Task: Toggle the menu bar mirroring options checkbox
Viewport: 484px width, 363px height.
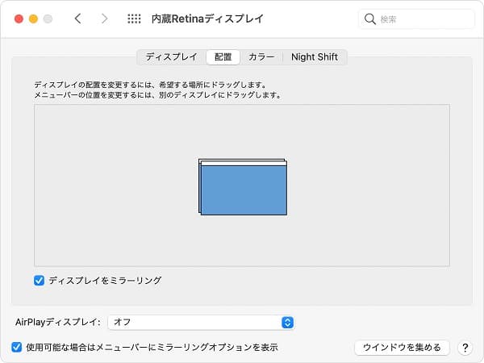Action: coord(17,347)
